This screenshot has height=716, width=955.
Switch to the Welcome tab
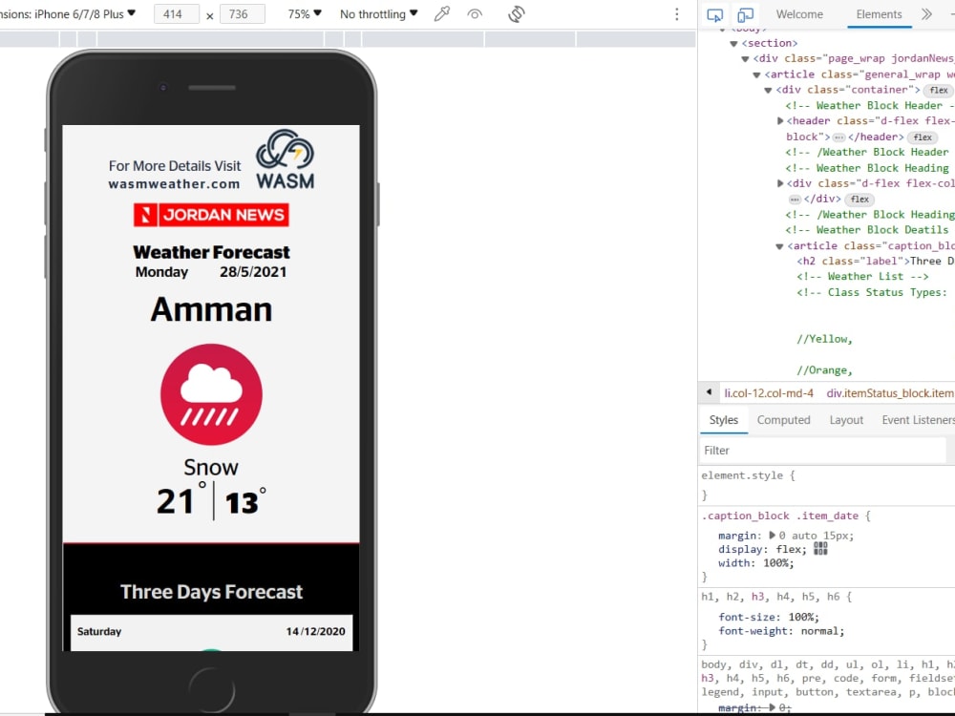[x=799, y=14]
